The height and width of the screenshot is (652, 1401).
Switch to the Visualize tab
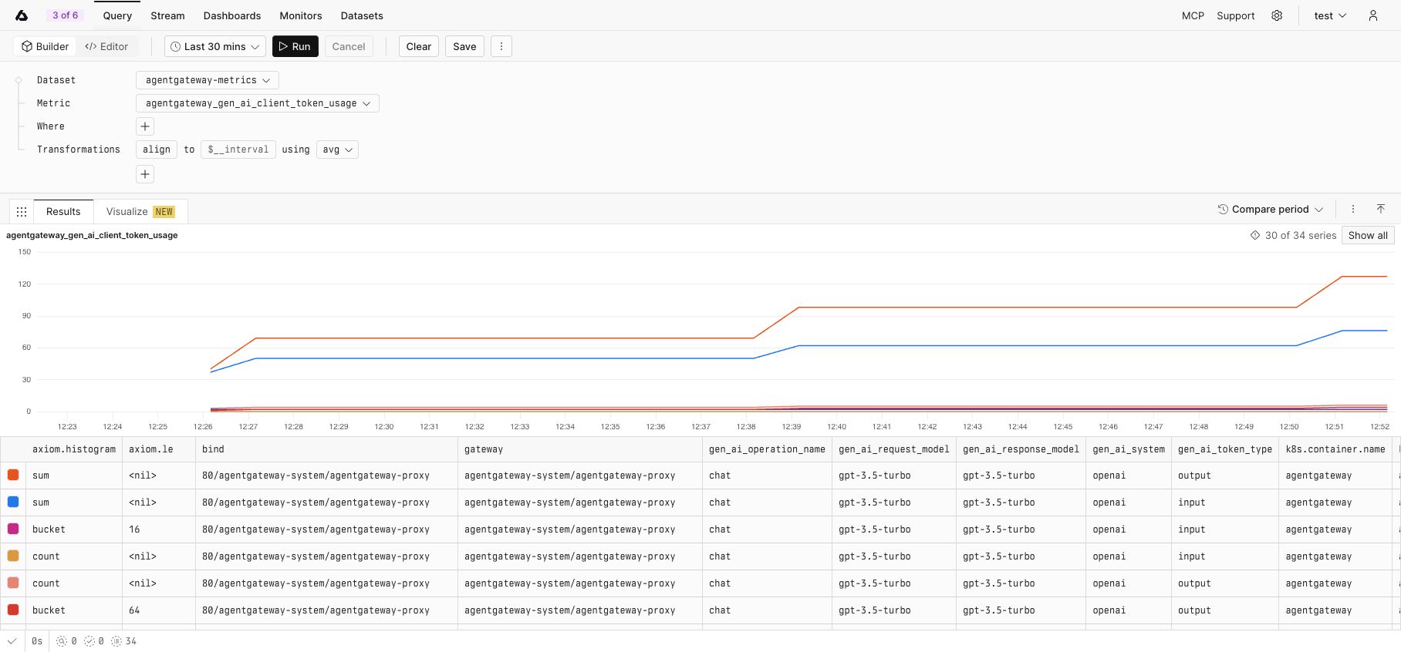point(140,212)
